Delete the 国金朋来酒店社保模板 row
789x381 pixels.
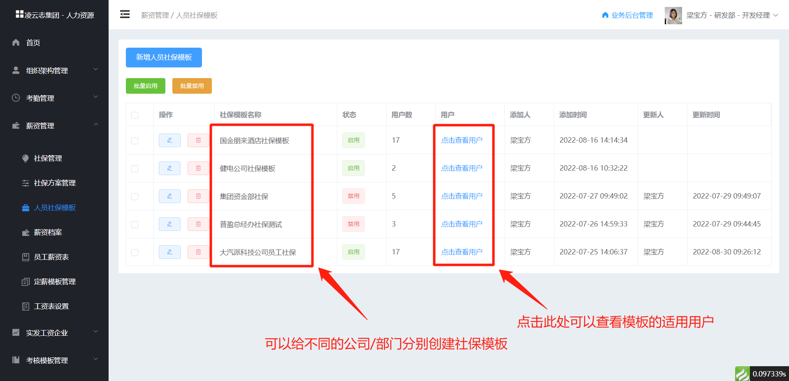click(x=198, y=140)
